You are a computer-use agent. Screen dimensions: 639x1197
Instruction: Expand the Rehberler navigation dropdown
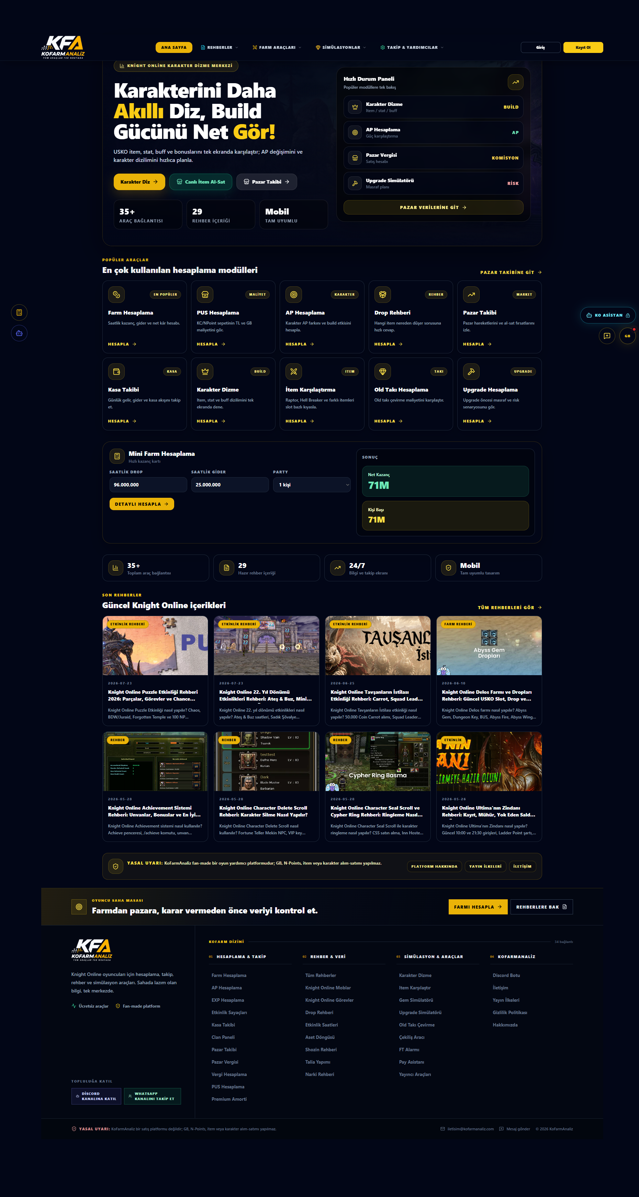[219, 47]
